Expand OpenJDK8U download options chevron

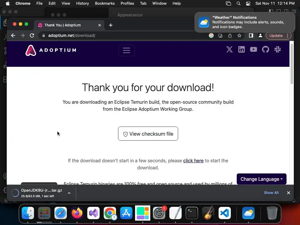pos(69,193)
